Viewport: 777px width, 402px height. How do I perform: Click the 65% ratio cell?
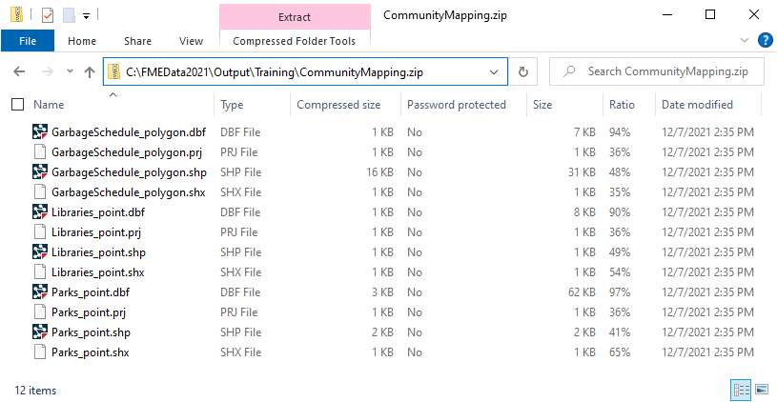[620, 352]
